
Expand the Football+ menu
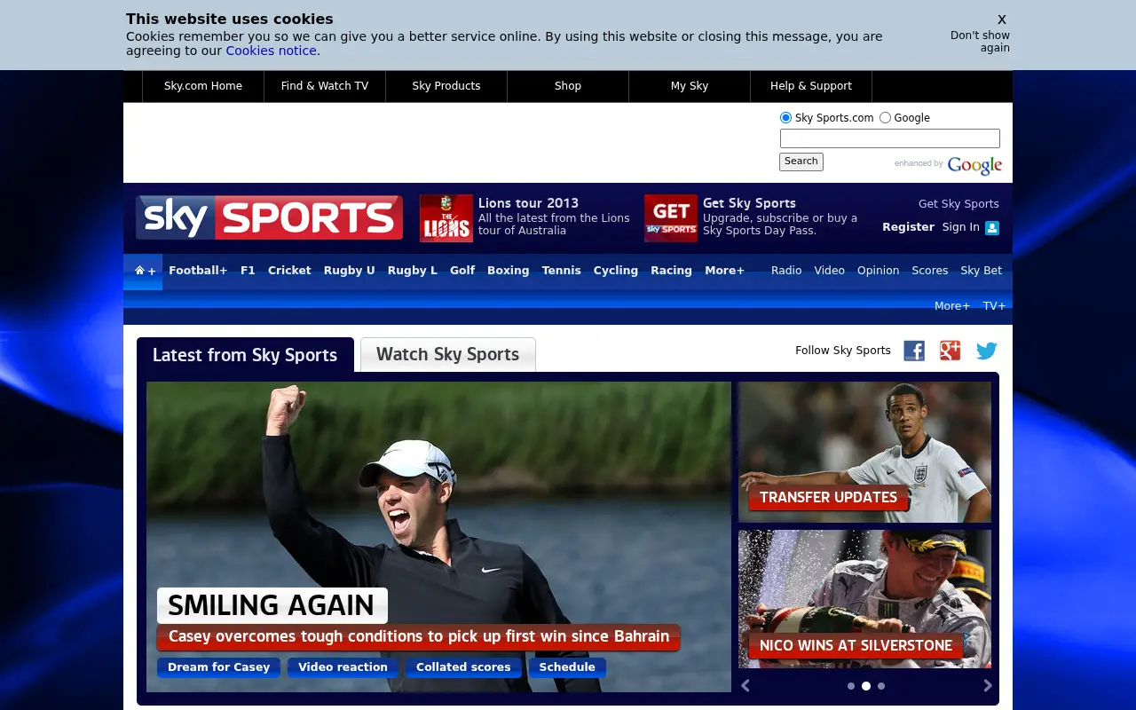tap(198, 271)
